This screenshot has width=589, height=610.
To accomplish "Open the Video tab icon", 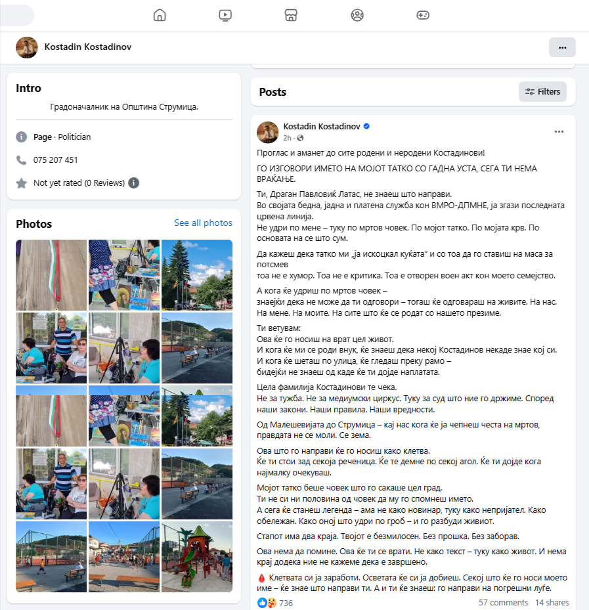I will coord(225,15).
